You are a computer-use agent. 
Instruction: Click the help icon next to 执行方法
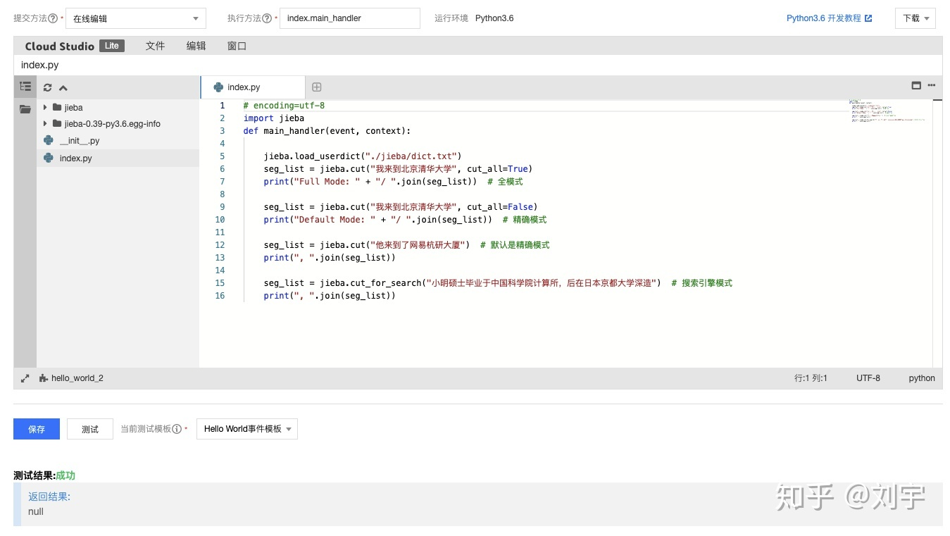pos(267,18)
